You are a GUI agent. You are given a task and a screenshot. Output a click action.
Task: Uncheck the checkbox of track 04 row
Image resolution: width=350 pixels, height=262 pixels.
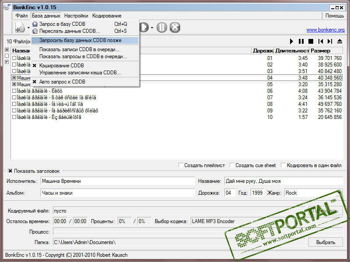click(x=14, y=78)
